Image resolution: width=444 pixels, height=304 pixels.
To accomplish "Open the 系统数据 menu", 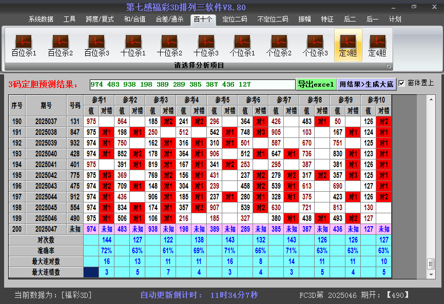I will click(41, 19).
